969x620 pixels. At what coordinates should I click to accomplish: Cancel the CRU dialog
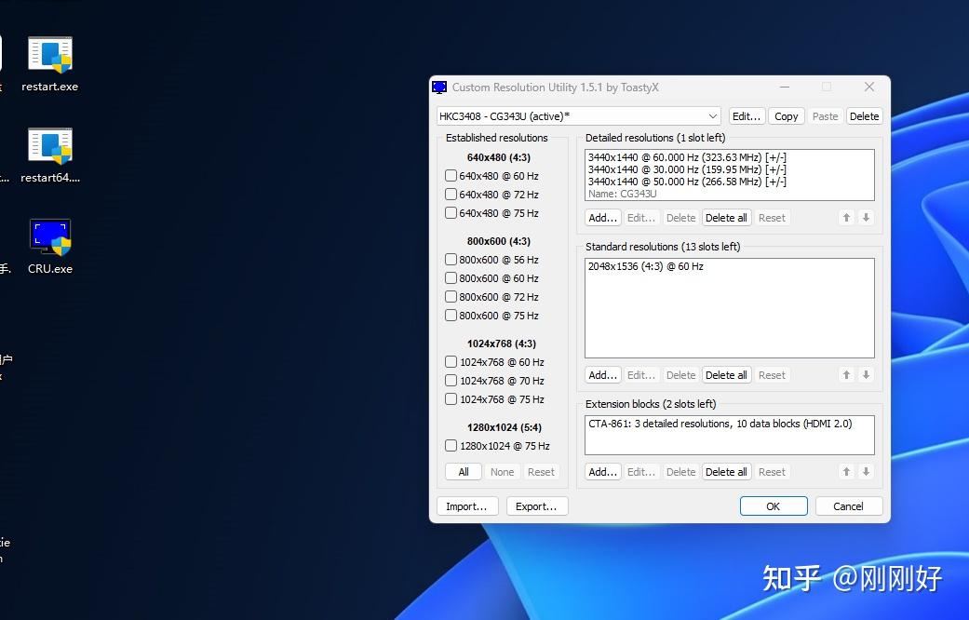[849, 506]
